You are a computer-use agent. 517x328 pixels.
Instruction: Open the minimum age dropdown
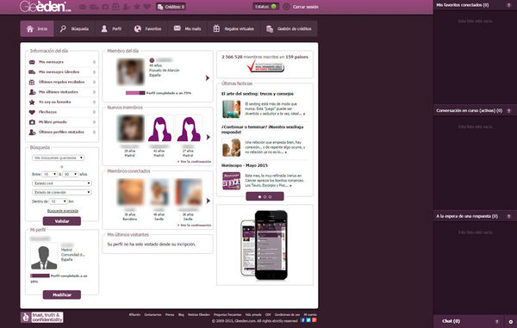(x=50, y=174)
